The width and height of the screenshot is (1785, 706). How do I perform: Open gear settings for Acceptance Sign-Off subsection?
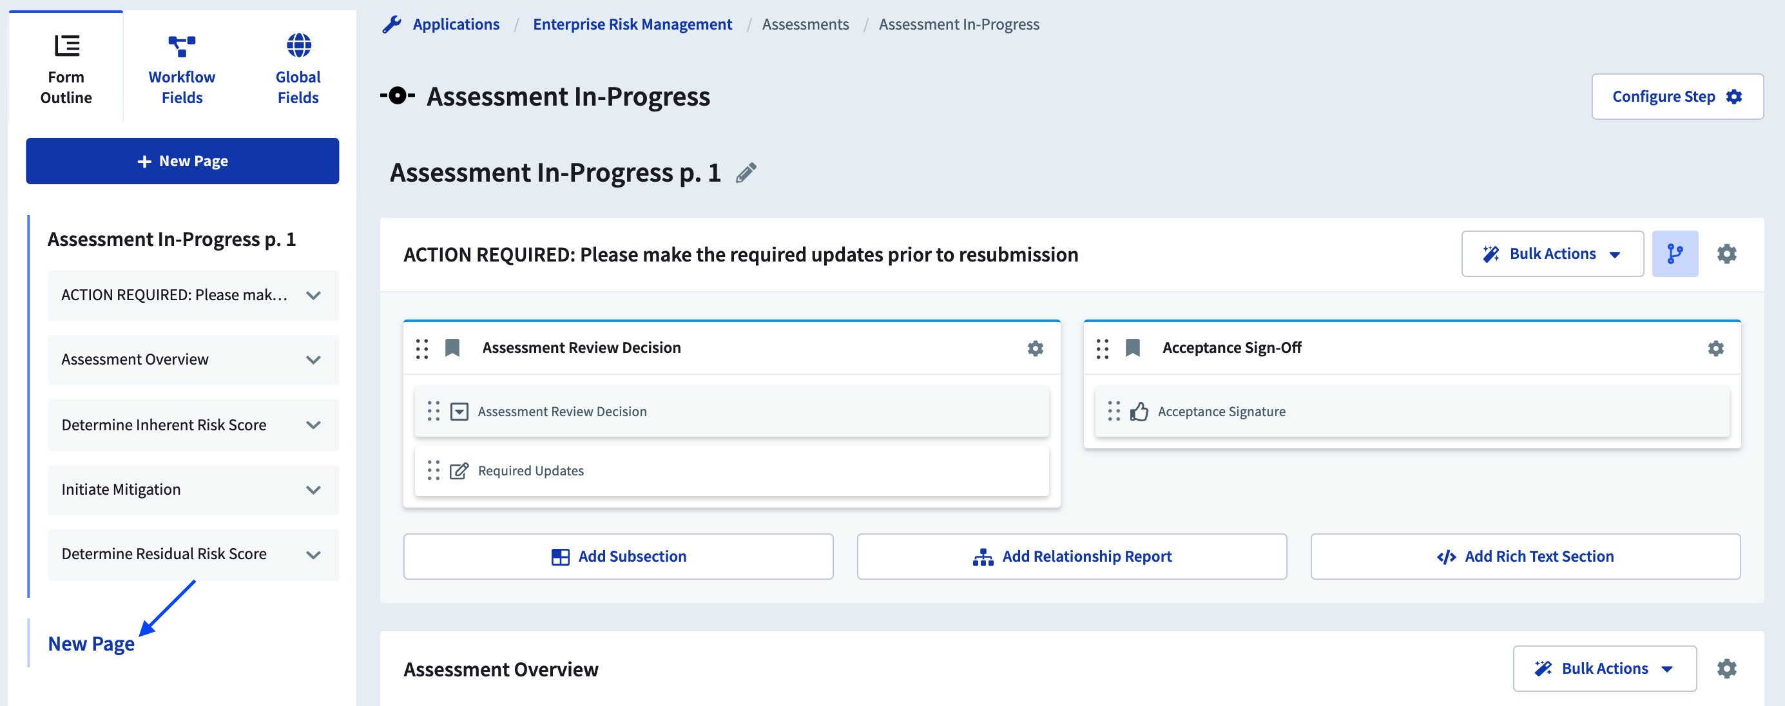[1715, 348]
